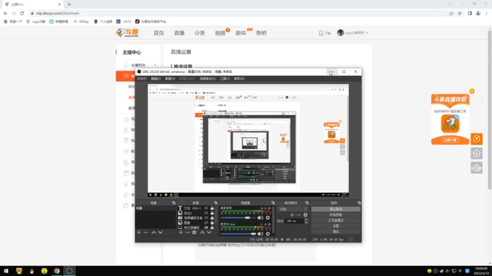Pop out the Controls dock panel

click(x=359, y=203)
